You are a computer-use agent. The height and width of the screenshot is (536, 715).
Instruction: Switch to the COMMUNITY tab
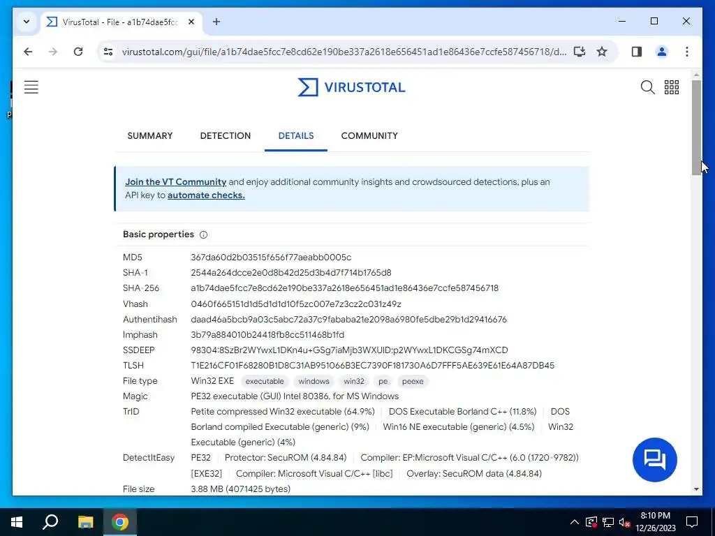click(369, 136)
